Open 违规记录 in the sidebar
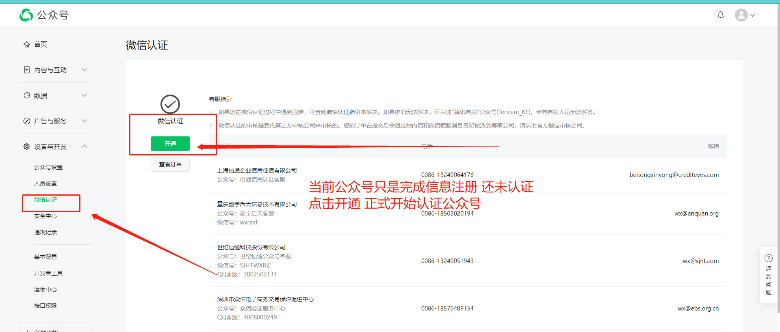The height and width of the screenshot is (332, 780). [x=45, y=232]
